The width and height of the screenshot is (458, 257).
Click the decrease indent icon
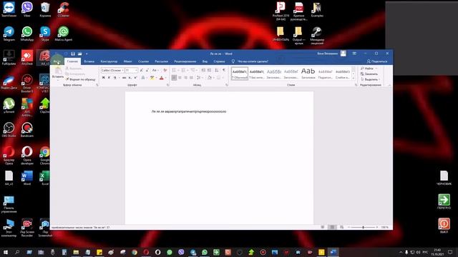click(x=203, y=70)
